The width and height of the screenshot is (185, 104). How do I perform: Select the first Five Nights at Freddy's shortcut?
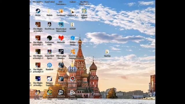click(x=38, y=25)
